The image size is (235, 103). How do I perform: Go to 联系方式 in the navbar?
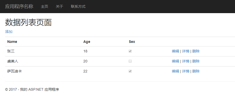tap(78, 6)
